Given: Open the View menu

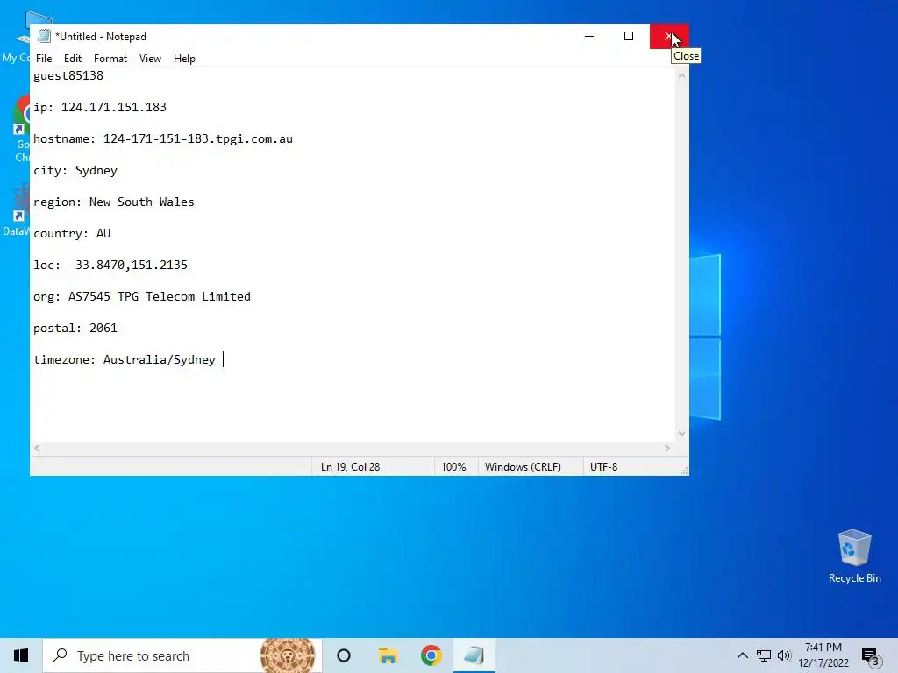Looking at the screenshot, I should tap(150, 59).
